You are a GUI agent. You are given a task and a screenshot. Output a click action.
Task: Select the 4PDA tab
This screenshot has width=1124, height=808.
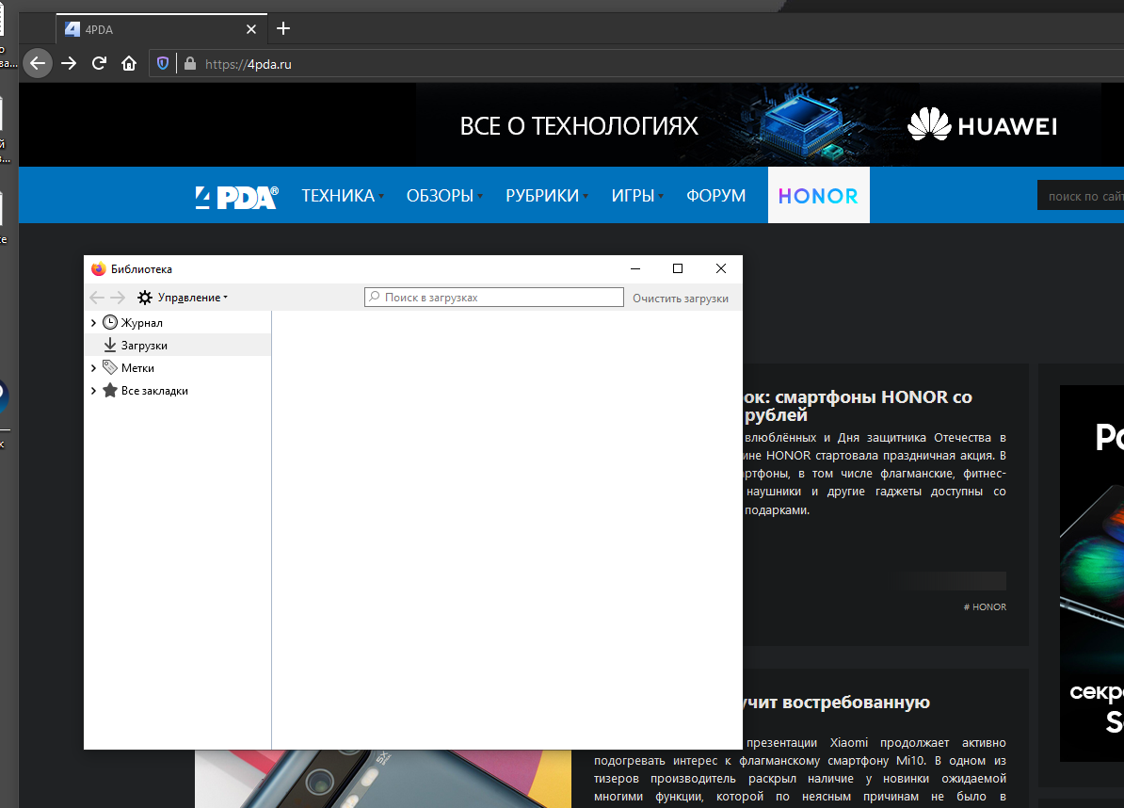pyautogui.click(x=161, y=29)
